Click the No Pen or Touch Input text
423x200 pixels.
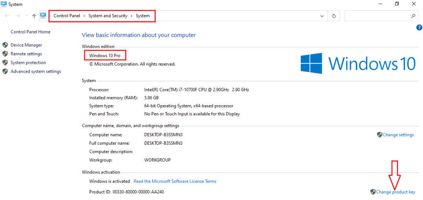coord(192,114)
